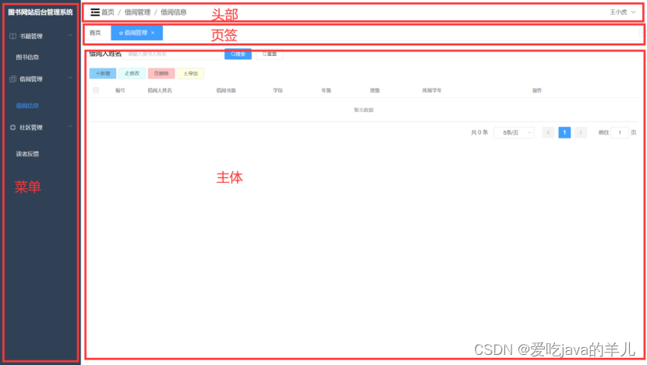Go to next page arrow
Viewport: 647px width, 365px height.
581,132
